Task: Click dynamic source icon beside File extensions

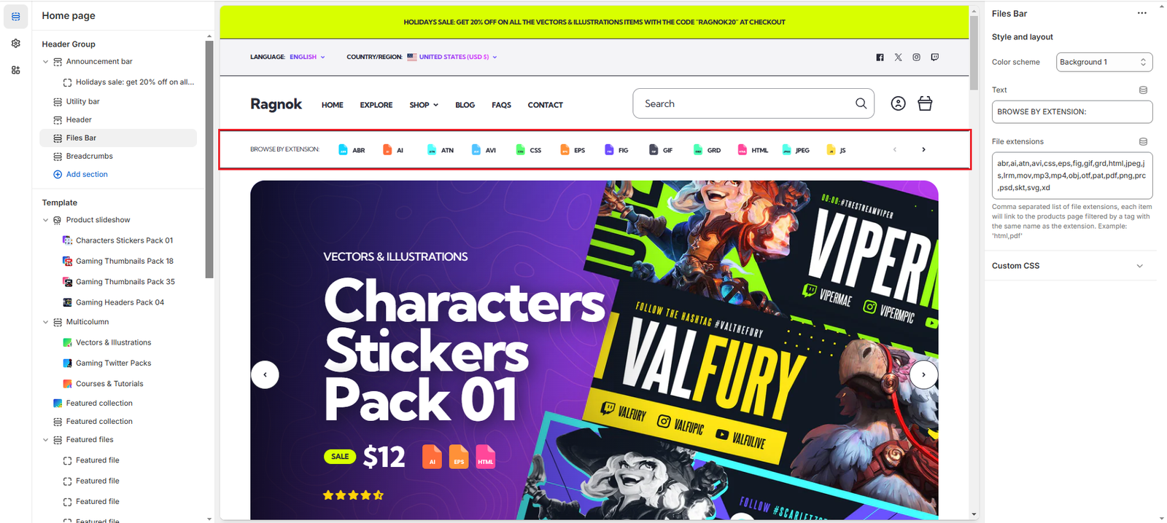Action: 1143,141
